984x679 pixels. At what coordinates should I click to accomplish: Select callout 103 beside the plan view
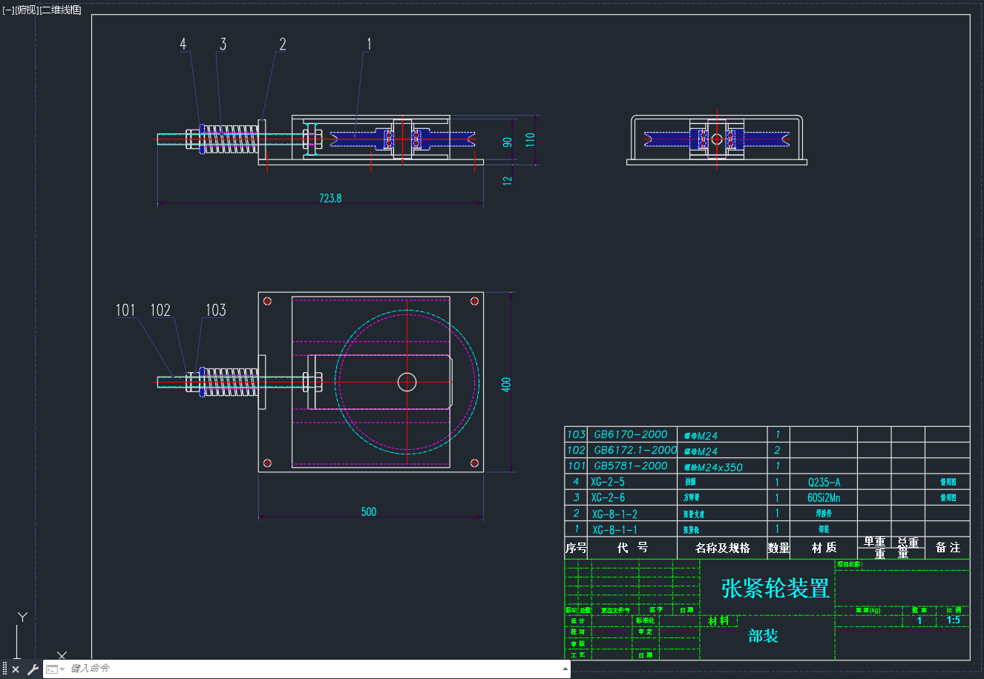click(x=216, y=310)
